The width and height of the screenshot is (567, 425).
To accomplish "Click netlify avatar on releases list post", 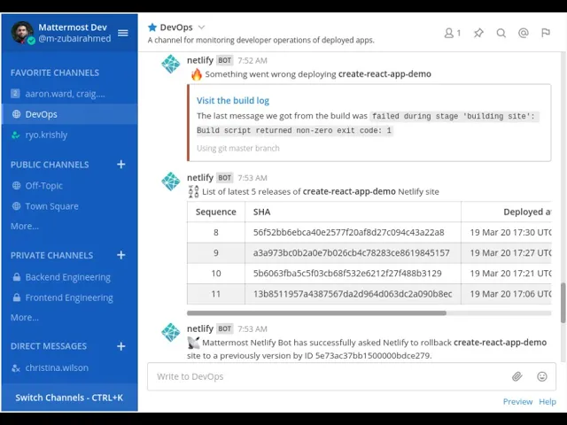I will pos(171,181).
